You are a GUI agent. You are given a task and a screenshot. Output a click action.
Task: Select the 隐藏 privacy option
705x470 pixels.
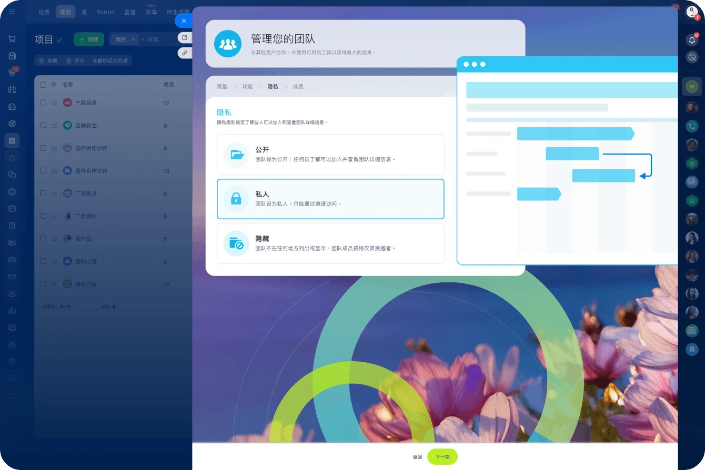pyautogui.click(x=330, y=243)
